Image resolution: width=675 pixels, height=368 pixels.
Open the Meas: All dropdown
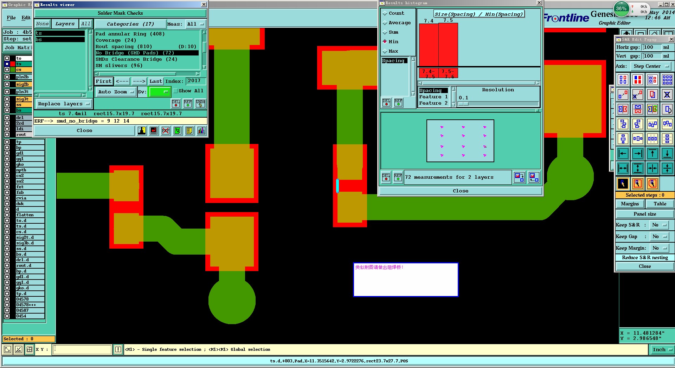click(195, 24)
